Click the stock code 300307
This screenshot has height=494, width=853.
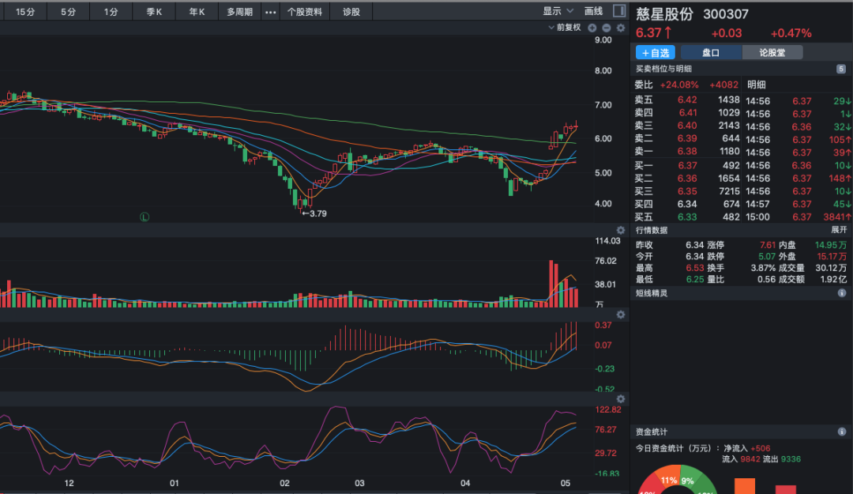pyautogui.click(x=726, y=14)
